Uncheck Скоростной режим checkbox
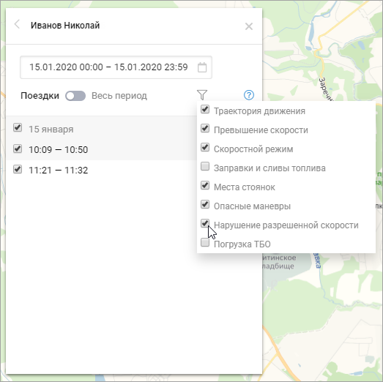The height and width of the screenshot is (382, 383). pyautogui.click(x=205, y=147)
